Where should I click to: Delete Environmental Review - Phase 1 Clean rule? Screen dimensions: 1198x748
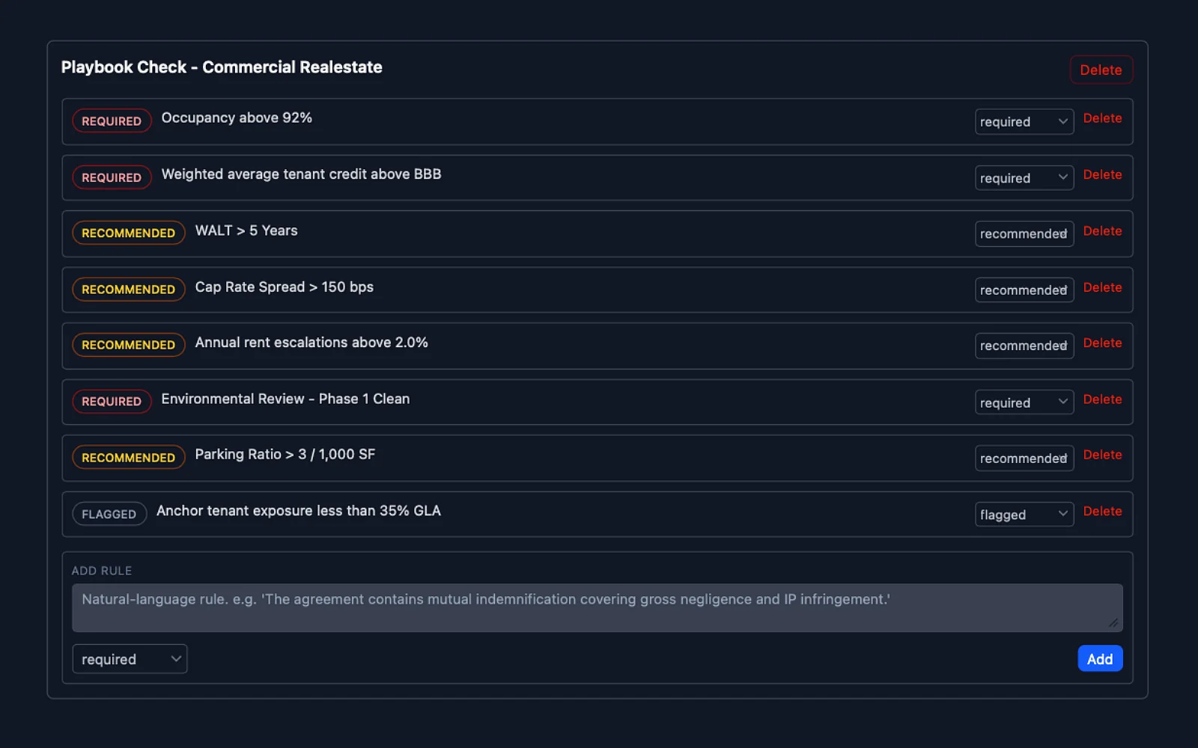pos(1102,399)
